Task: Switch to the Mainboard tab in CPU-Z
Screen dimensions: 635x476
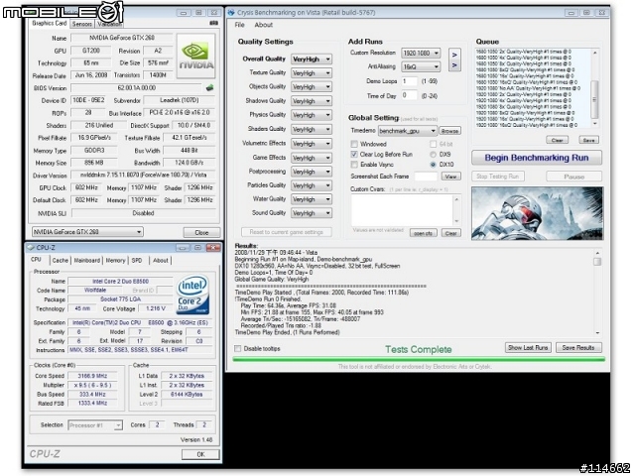Action: click(87, 260)
